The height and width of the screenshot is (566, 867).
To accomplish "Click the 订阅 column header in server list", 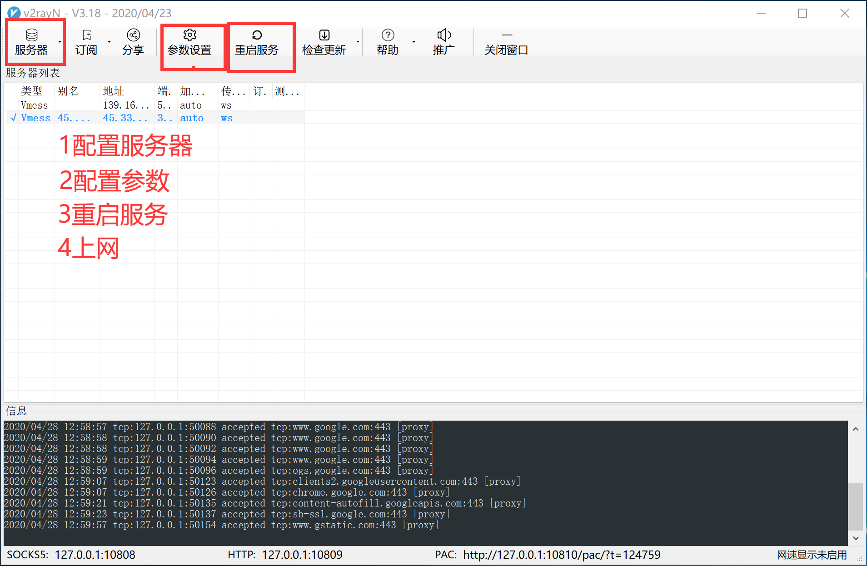I will [261, 91].
